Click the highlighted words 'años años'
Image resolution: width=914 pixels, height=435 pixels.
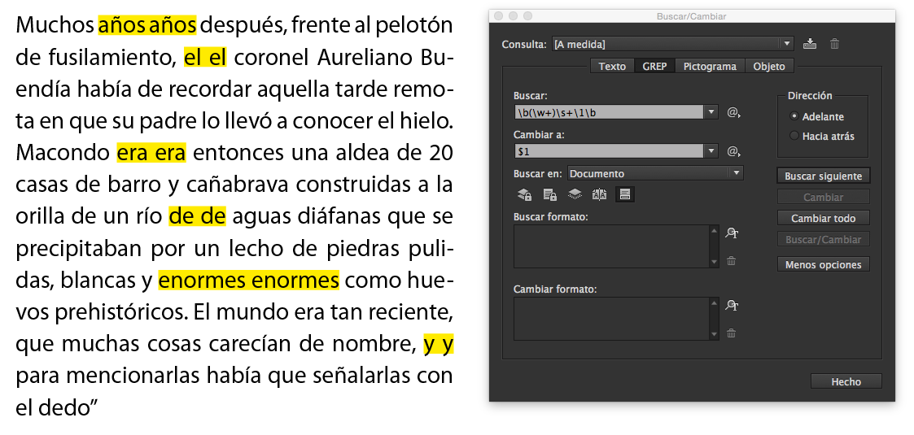click(x=147, y=26)
